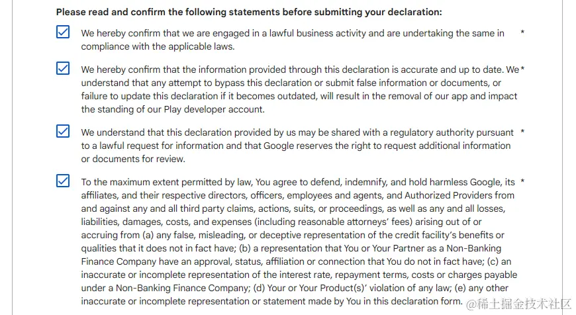
Task: Click the 'Authorized Providers from' text
Action: [450, 195]
